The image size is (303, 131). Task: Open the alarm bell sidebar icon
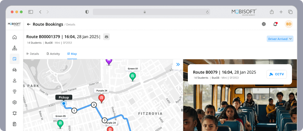click(15, 113)
